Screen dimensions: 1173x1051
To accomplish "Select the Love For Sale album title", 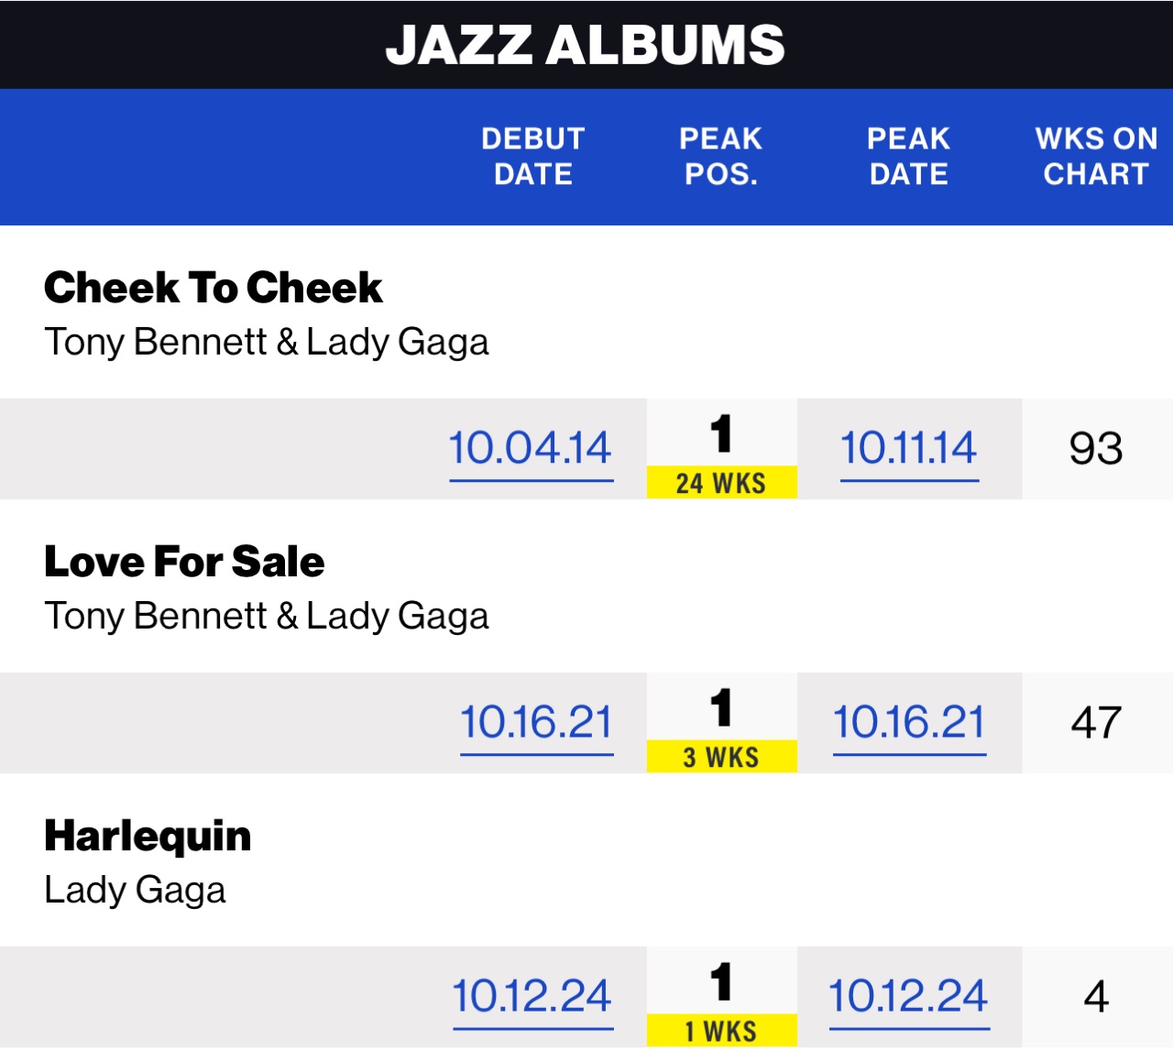I will (184, 562).
